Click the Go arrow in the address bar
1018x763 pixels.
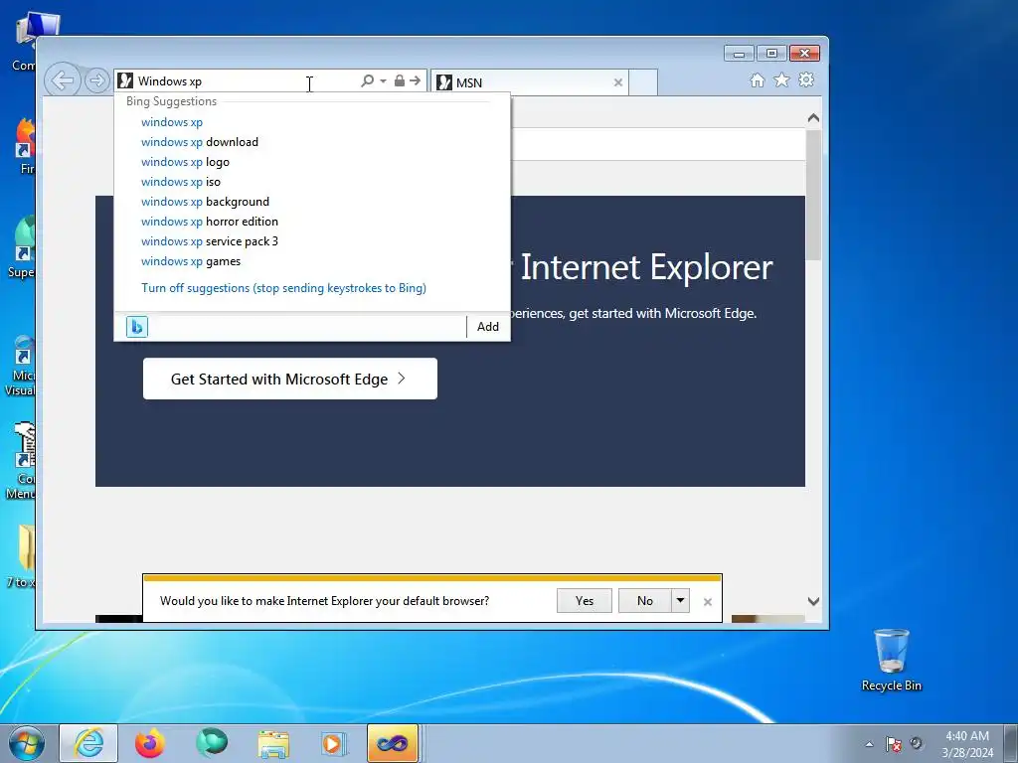click(415, 80)
